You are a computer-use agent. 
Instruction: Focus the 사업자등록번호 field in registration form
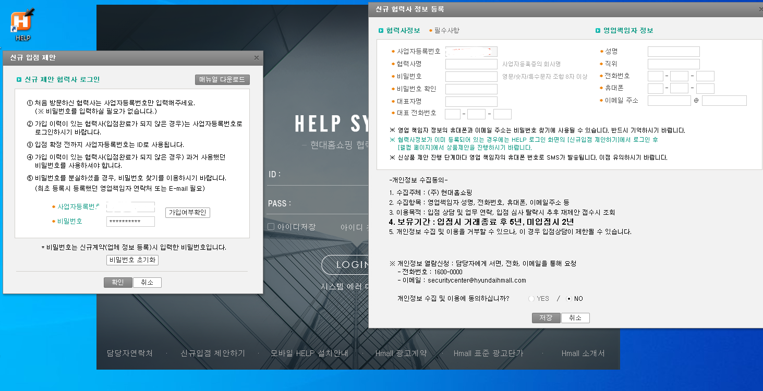[x=471, y=52]
